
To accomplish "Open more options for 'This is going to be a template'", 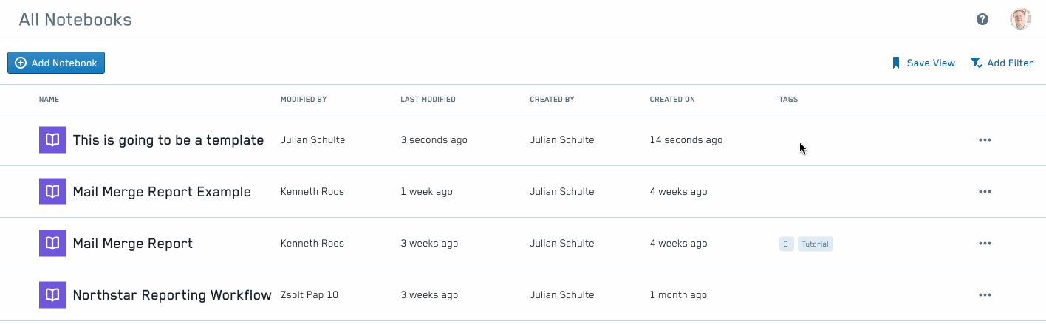I will pos(985,140).
